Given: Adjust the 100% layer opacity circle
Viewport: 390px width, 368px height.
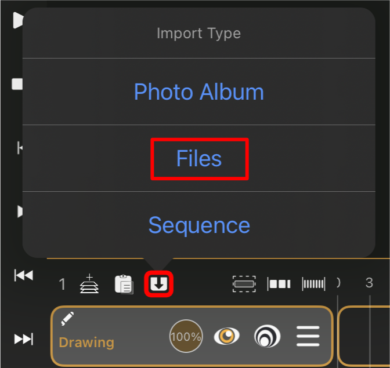Looking at the screenshot, I should [186, 336].
